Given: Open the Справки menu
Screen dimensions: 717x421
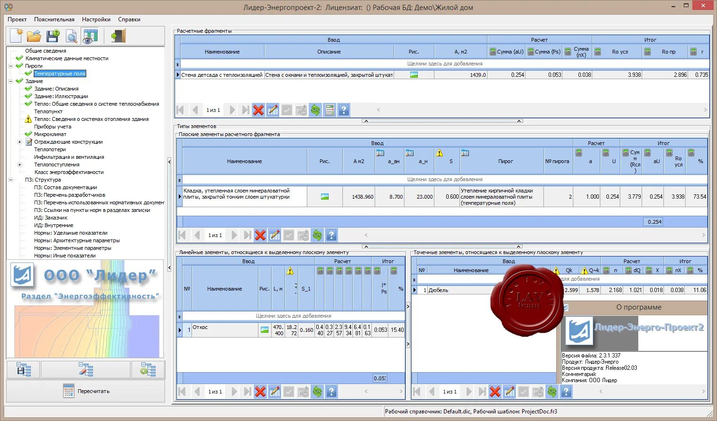Looking at the screenshot, I should pos(129,19).
